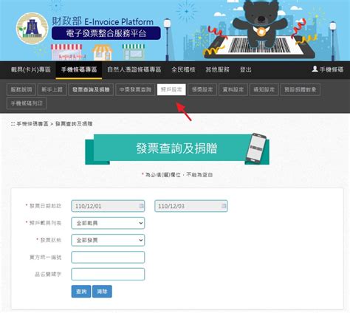Viewport: 350px width, 313px height.
Task: Click the 清除 clear button
Action: pyautogui.click(x=102, y=292)
